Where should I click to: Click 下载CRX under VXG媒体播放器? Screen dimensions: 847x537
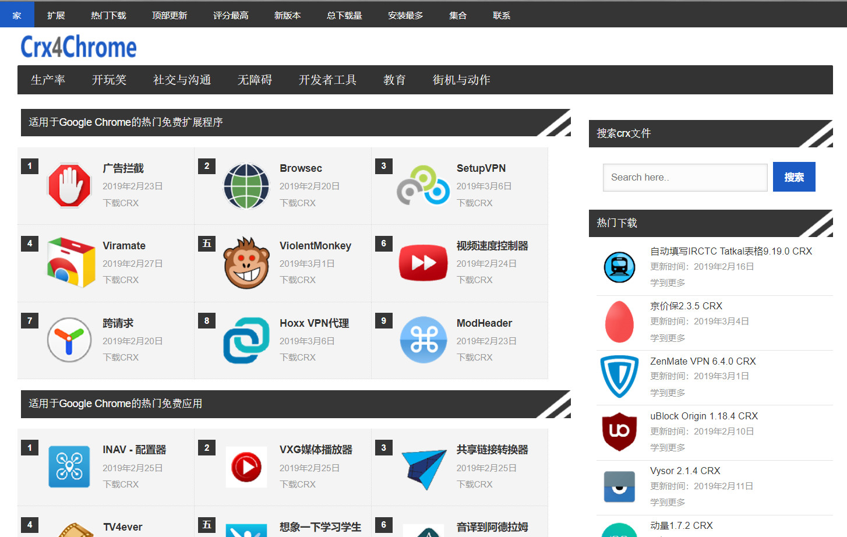(298, 485)
